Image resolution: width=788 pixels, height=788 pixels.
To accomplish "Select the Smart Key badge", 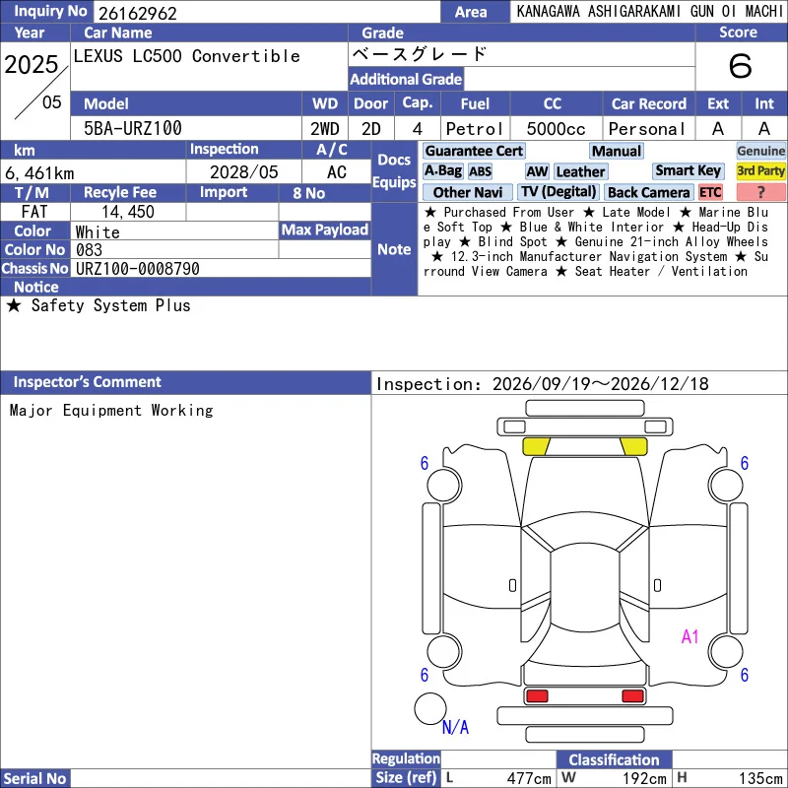I will click(688, 170).
